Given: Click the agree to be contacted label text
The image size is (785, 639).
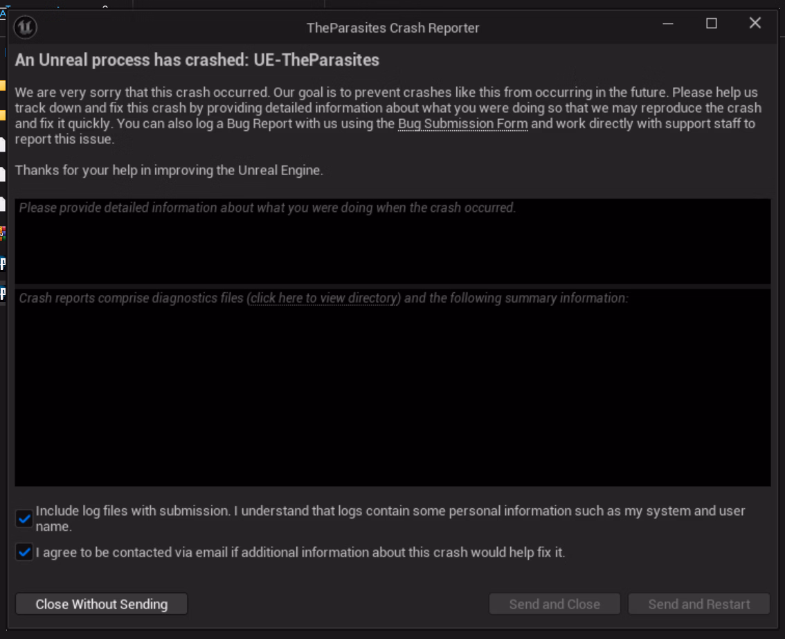Looking at the screenshot, I should 300,552.
